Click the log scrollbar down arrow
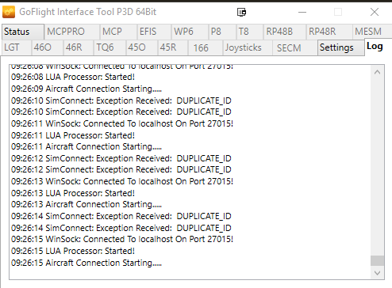Screen dimensions: 392x288 tap(378, 273)
